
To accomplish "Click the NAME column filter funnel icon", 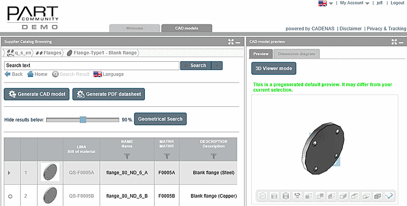I will click(127, 156).
